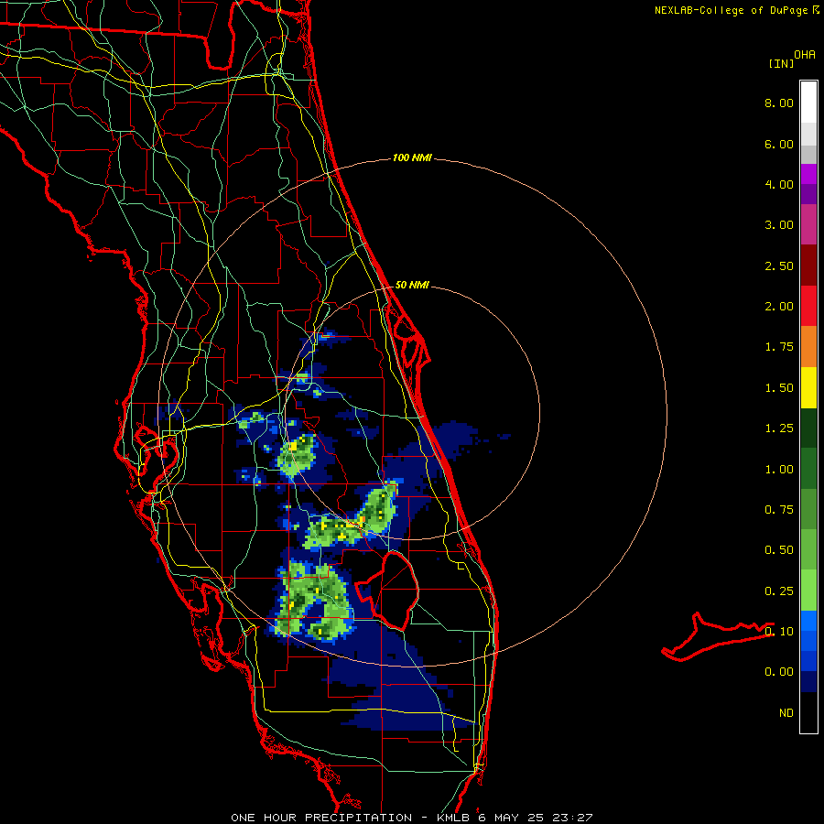Image resolution: width=824 pixels, height=824 pixels.
Task: Click the 0.00 legend value
Action: [x=779, y=672]
